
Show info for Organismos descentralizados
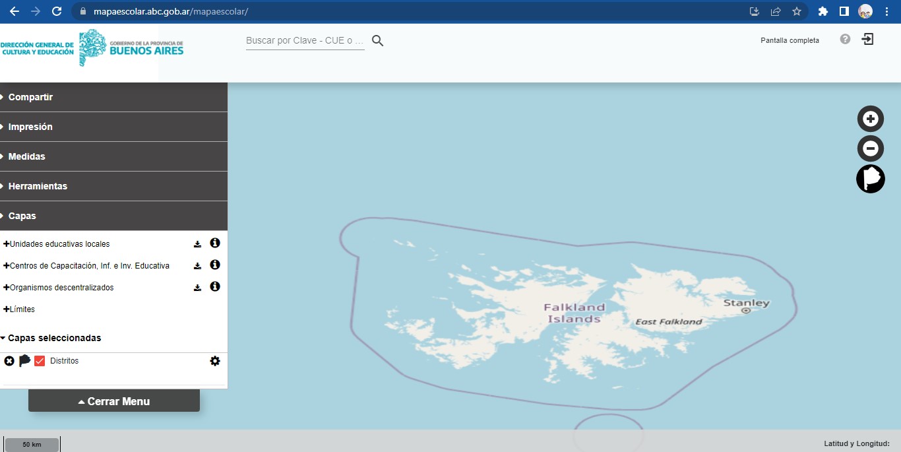tap(214, 287)
